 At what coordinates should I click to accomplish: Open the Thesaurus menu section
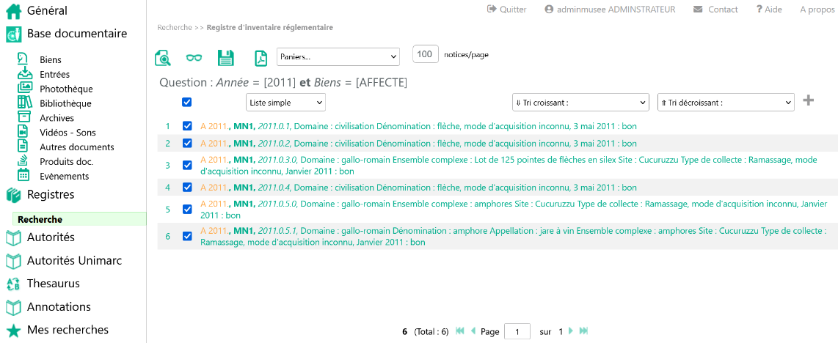pos(53,284)
